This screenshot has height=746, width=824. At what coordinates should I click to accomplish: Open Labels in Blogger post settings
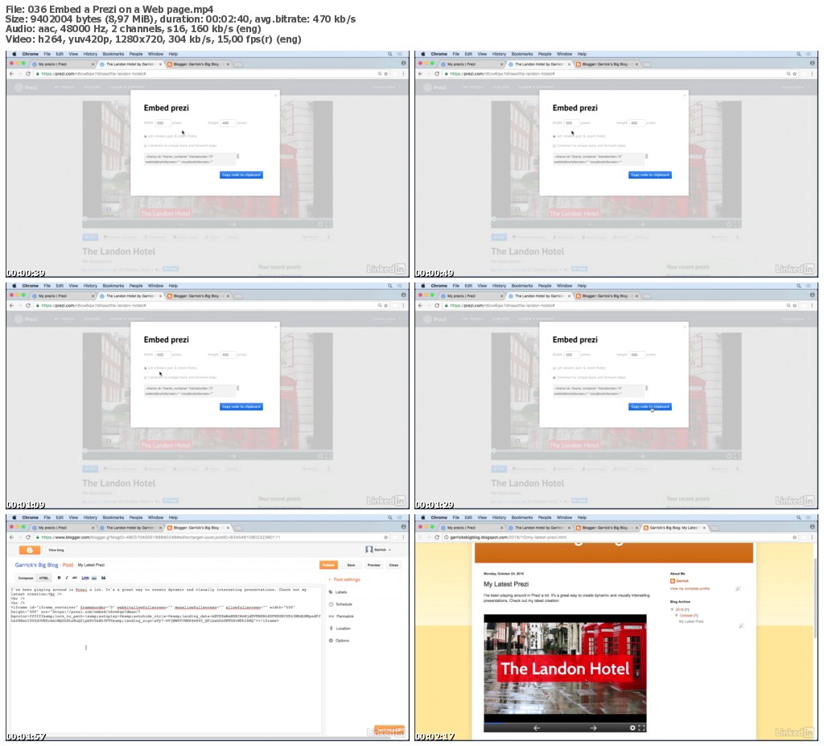click(338, 592)
